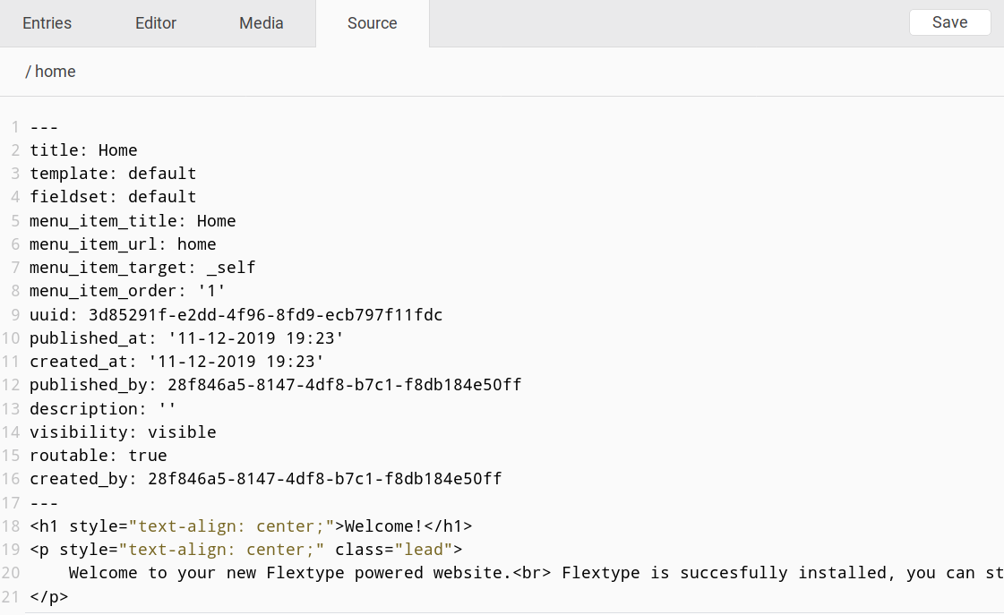Click the created_at date line
Viewport: 1004px width, 615px height.
[x=176, y=362]
